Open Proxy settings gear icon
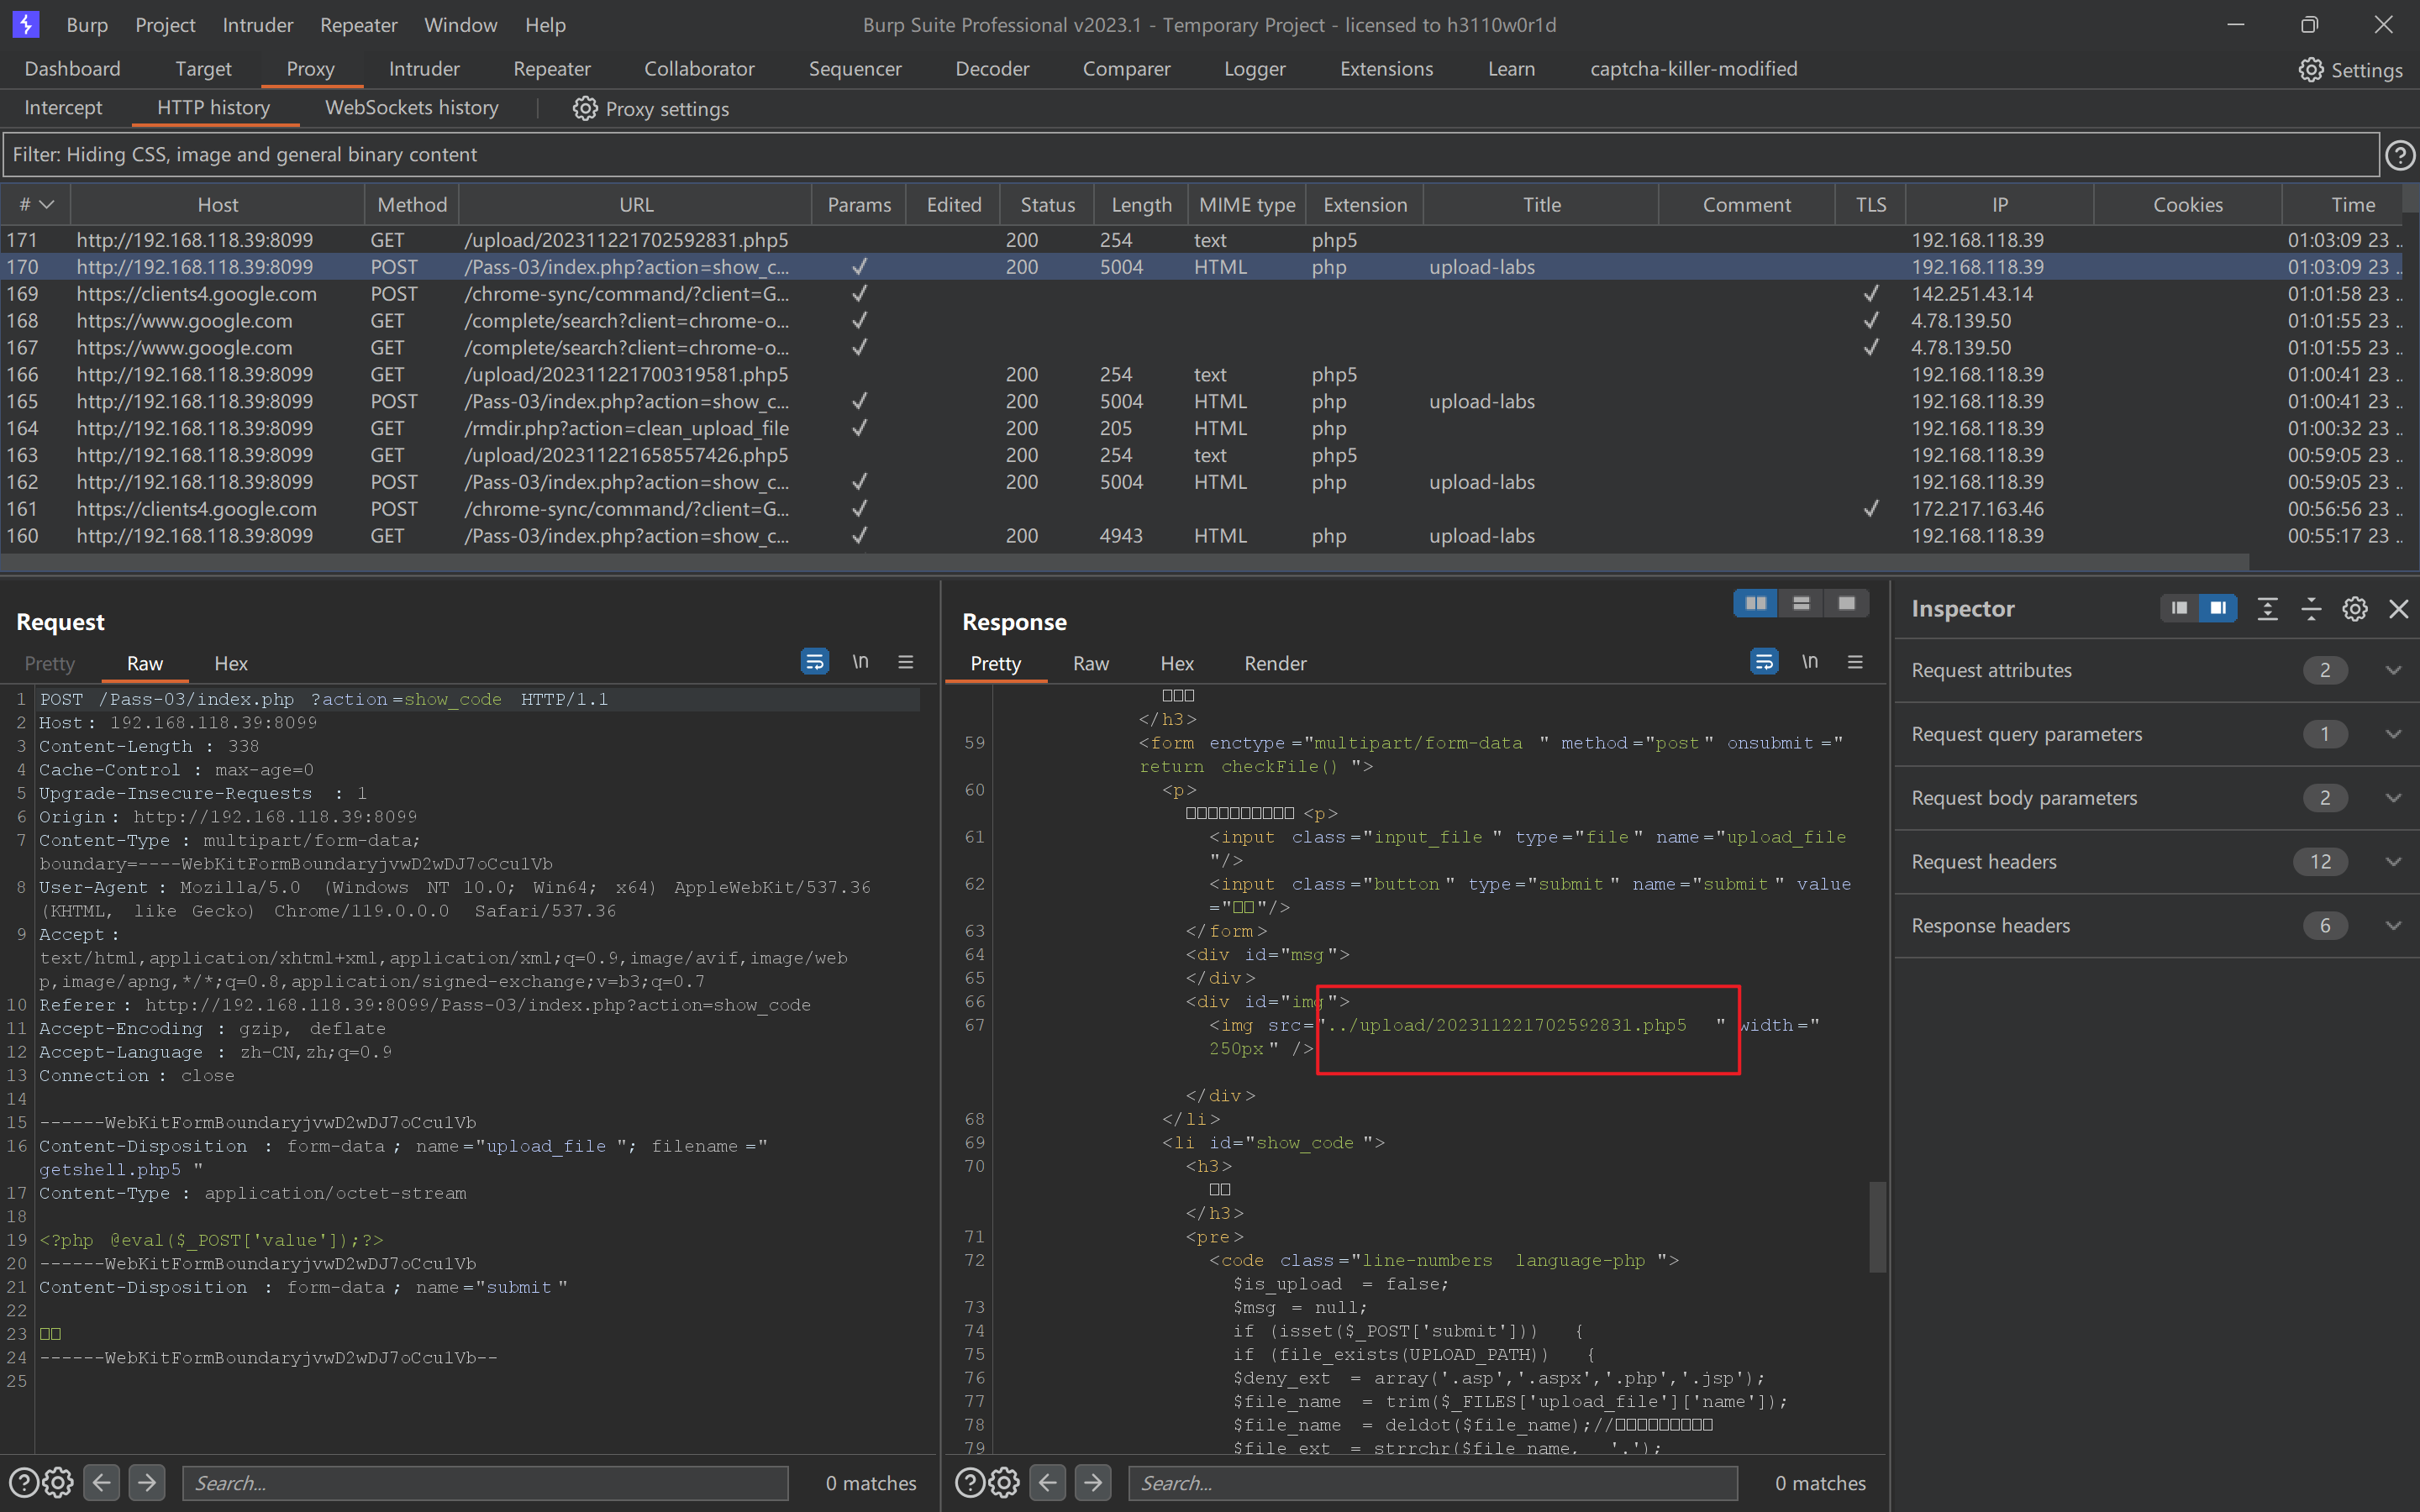Image resolution: width=2420 pixels, height=1512 pixels. pos(585,108)
